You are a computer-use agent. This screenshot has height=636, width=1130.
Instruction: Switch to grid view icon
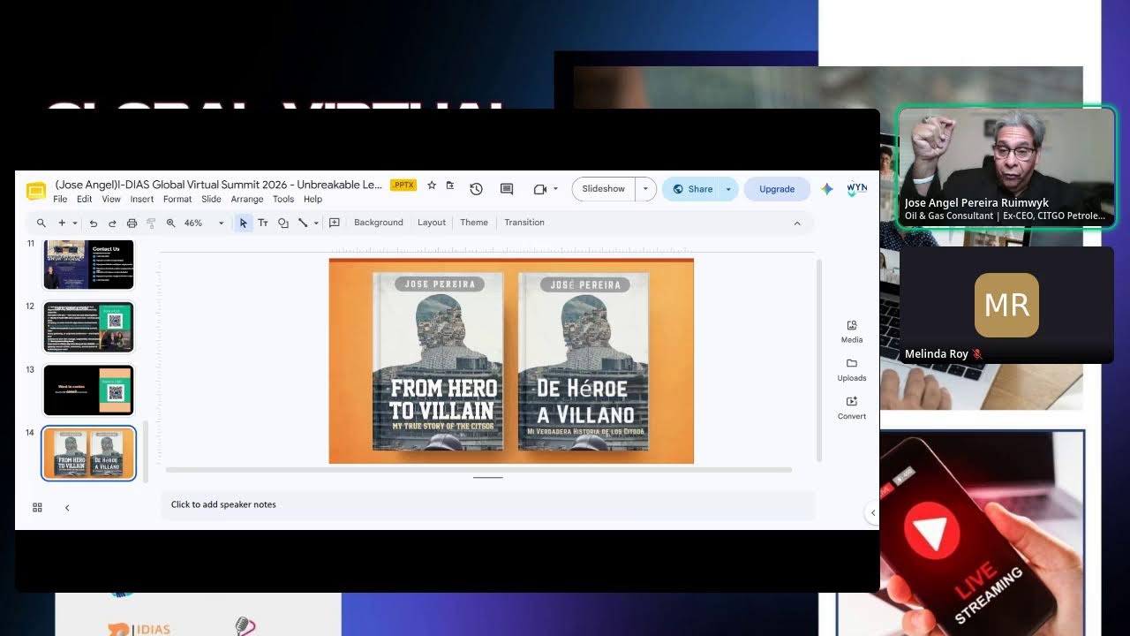37,508
